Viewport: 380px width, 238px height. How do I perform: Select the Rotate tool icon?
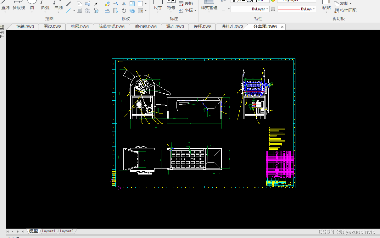(124, 11)
